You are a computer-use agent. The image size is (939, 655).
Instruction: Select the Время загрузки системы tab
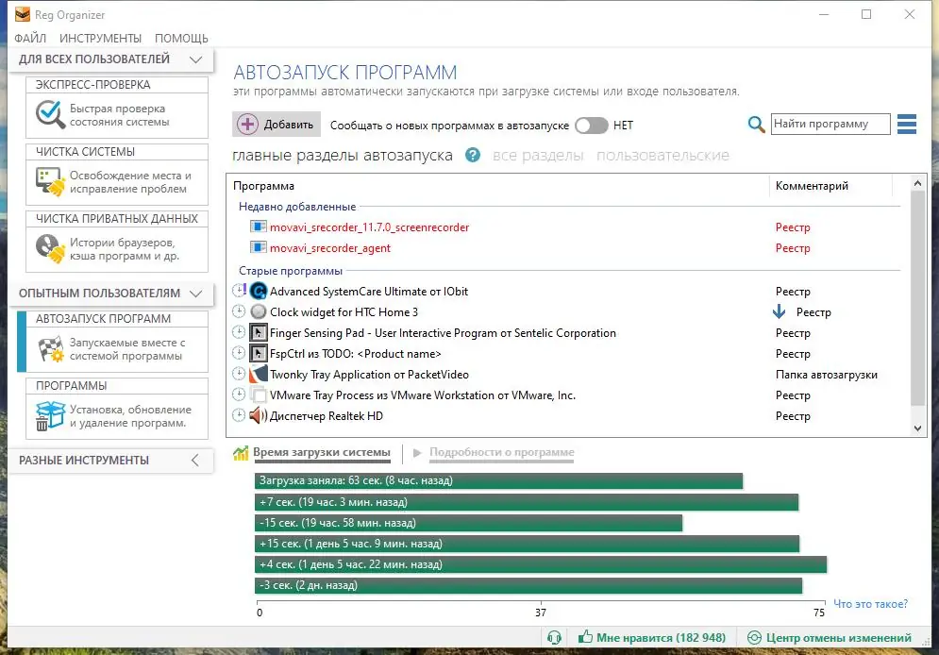(322, 453)
